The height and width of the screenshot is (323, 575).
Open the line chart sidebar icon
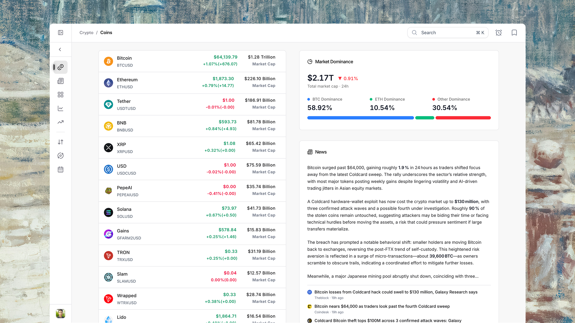[x=60, y=109]
